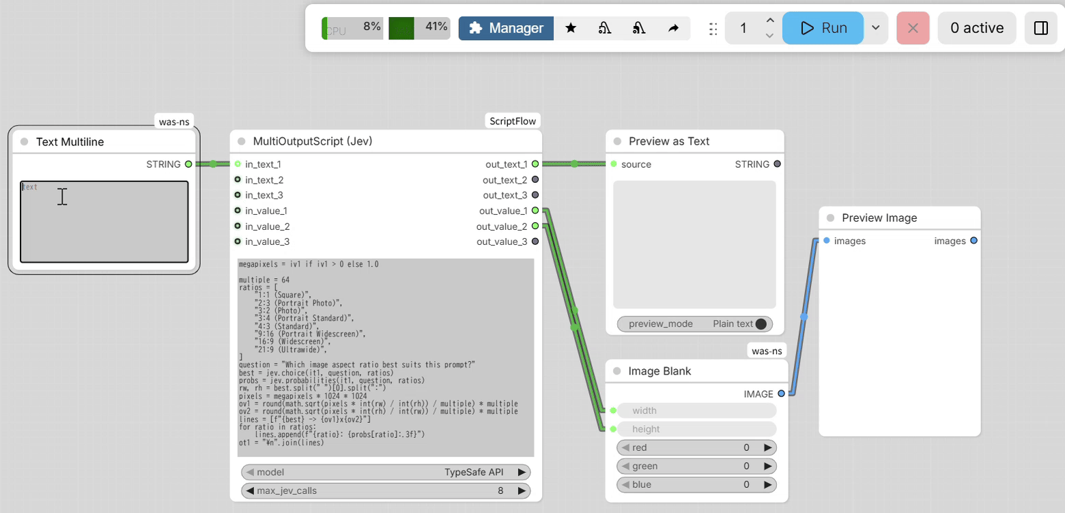Image resolution: width=1065 pixels, height=513 pixels.
Task: Click the images output socket on Preview Image
Action: (x=974, y=241)
